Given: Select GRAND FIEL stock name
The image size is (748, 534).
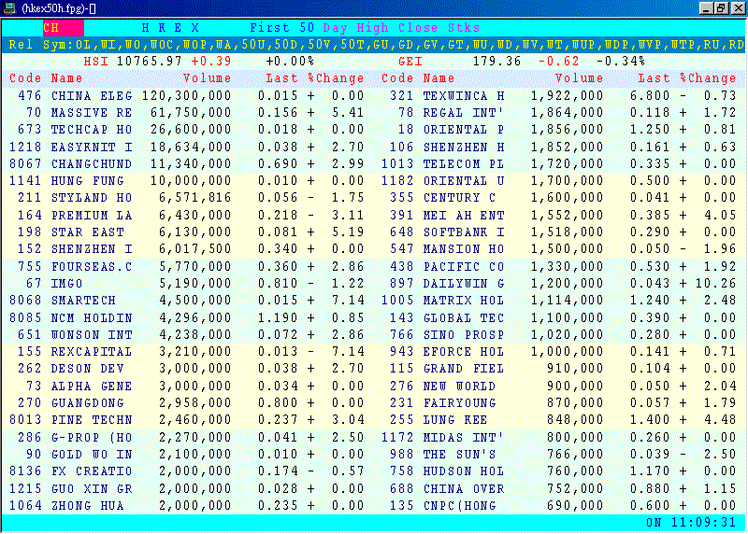Looking at the screenshot, I should click(464, 369).
